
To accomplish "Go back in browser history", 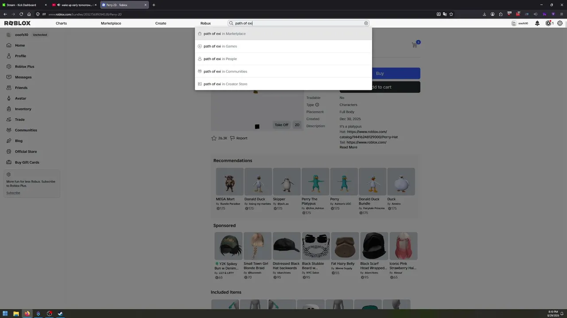I will point(5,14).
